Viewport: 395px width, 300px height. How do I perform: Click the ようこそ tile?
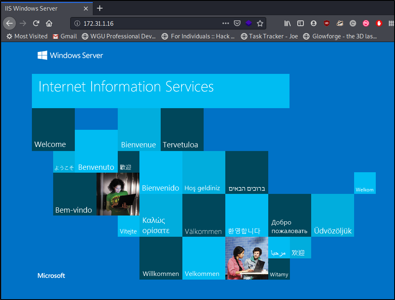click(x=64, y=162)
